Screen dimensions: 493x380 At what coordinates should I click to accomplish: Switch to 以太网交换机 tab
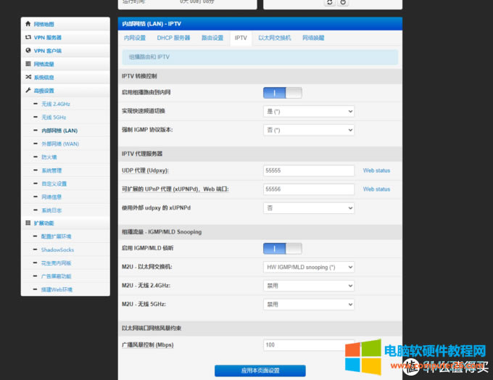coord(274,38)
